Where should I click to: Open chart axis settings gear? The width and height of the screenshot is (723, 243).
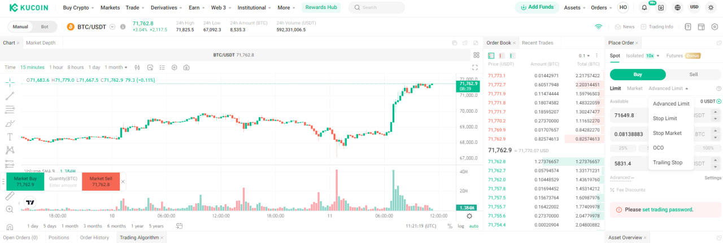pyautogui.click(x=469, y=216)
